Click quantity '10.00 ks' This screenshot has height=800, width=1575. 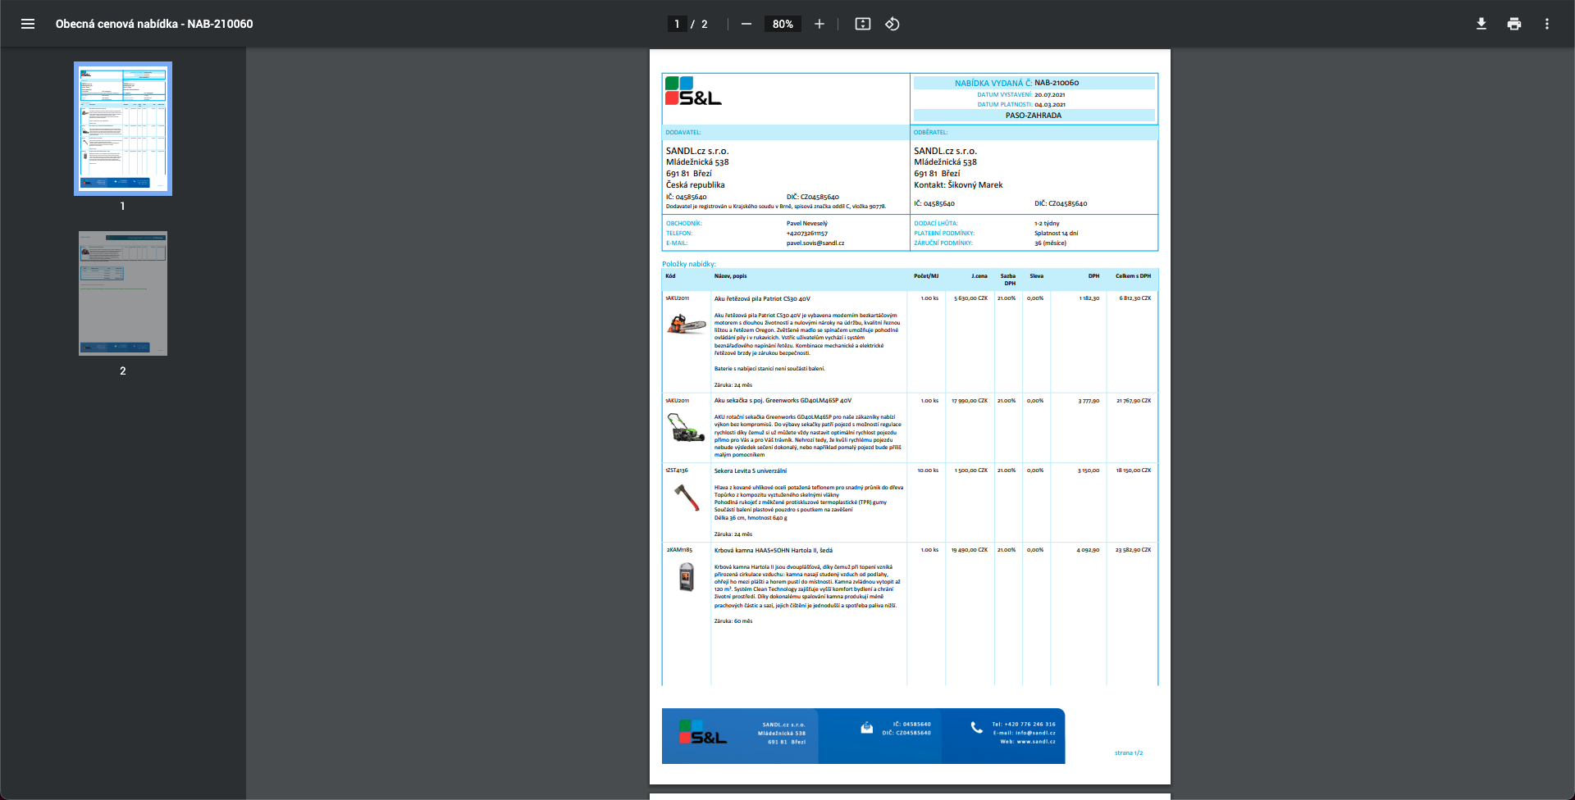(x=928, y=470)
